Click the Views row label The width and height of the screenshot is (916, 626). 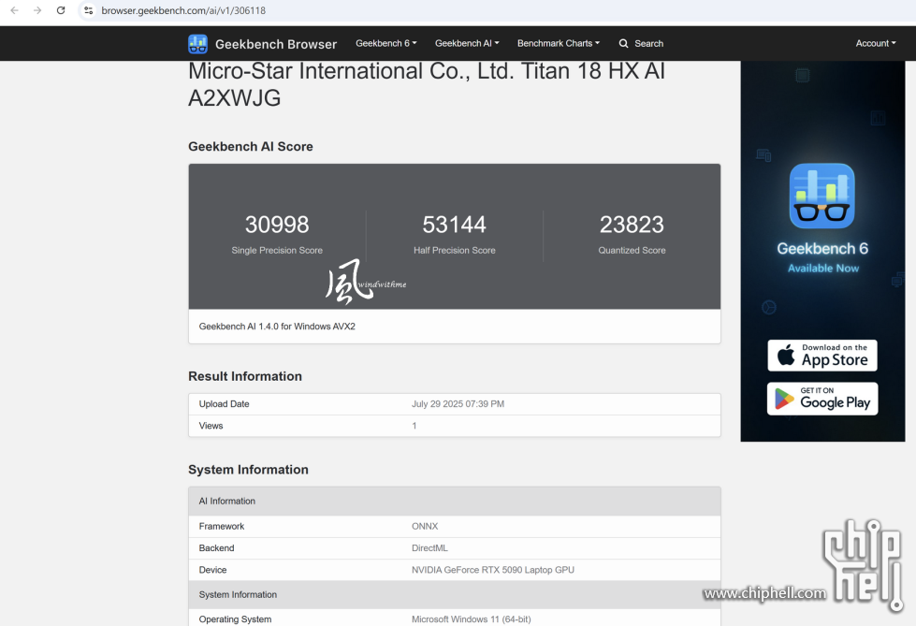(211, 426)
